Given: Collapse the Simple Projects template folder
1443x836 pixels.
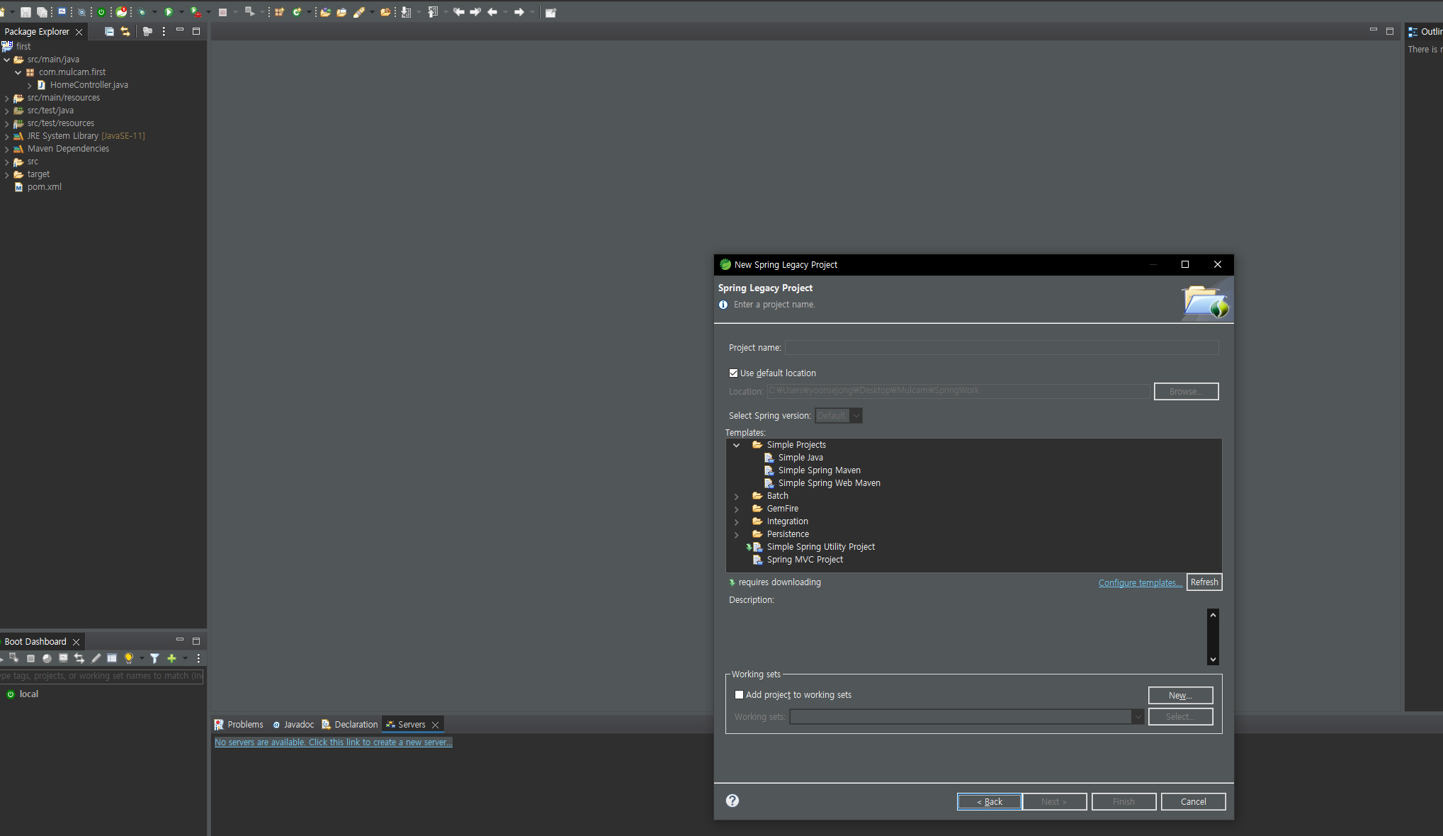Looking at the screenshot, I should pyautogui.click(x=737, y=445).
